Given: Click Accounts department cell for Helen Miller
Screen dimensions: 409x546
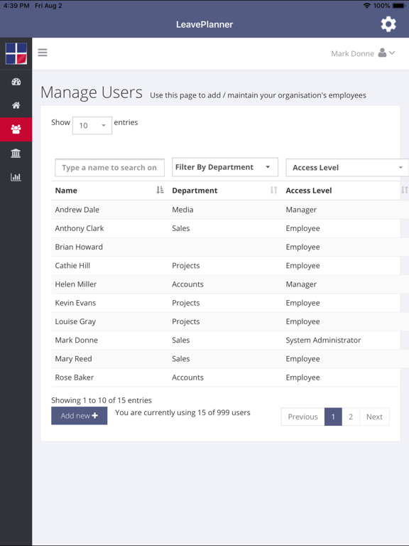Looking at the screenshot, I should tap(187, 284).
